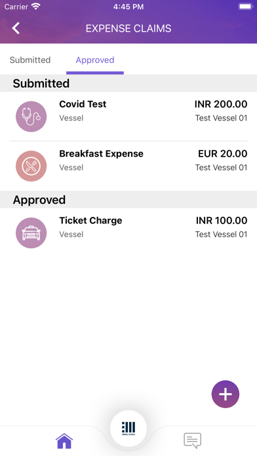The image size is (257, 456).
Task: Tap the INR 200.00 amount
Action: (x=221, y=104)
